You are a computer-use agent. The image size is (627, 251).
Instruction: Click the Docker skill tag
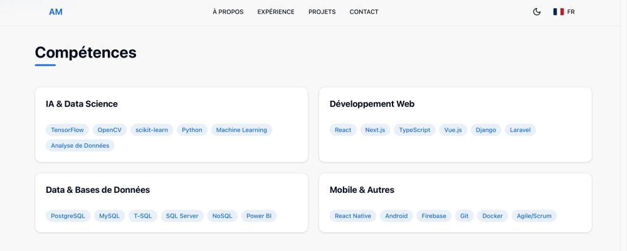pos(492,216)
